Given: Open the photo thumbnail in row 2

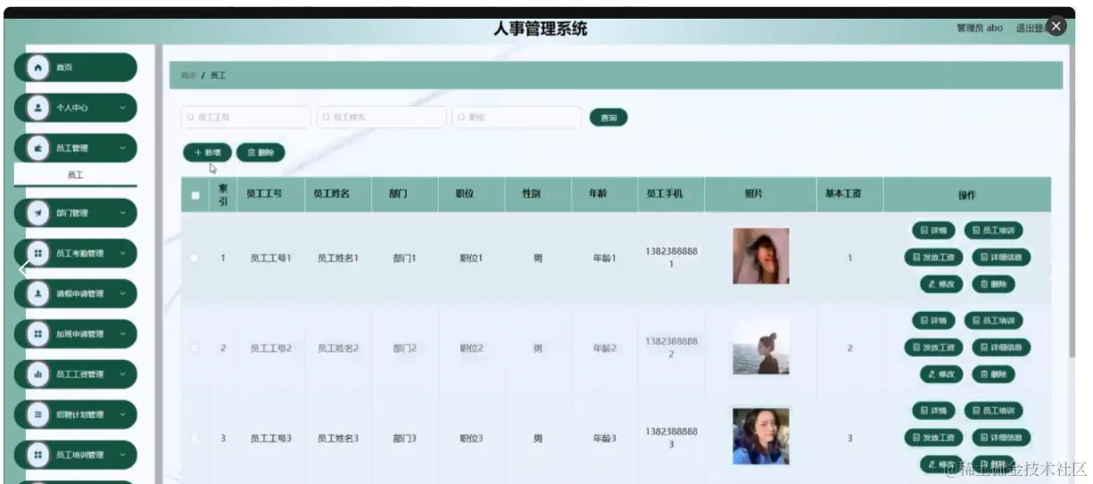Looking at the screenshot, I should click(x=761, y=347).
